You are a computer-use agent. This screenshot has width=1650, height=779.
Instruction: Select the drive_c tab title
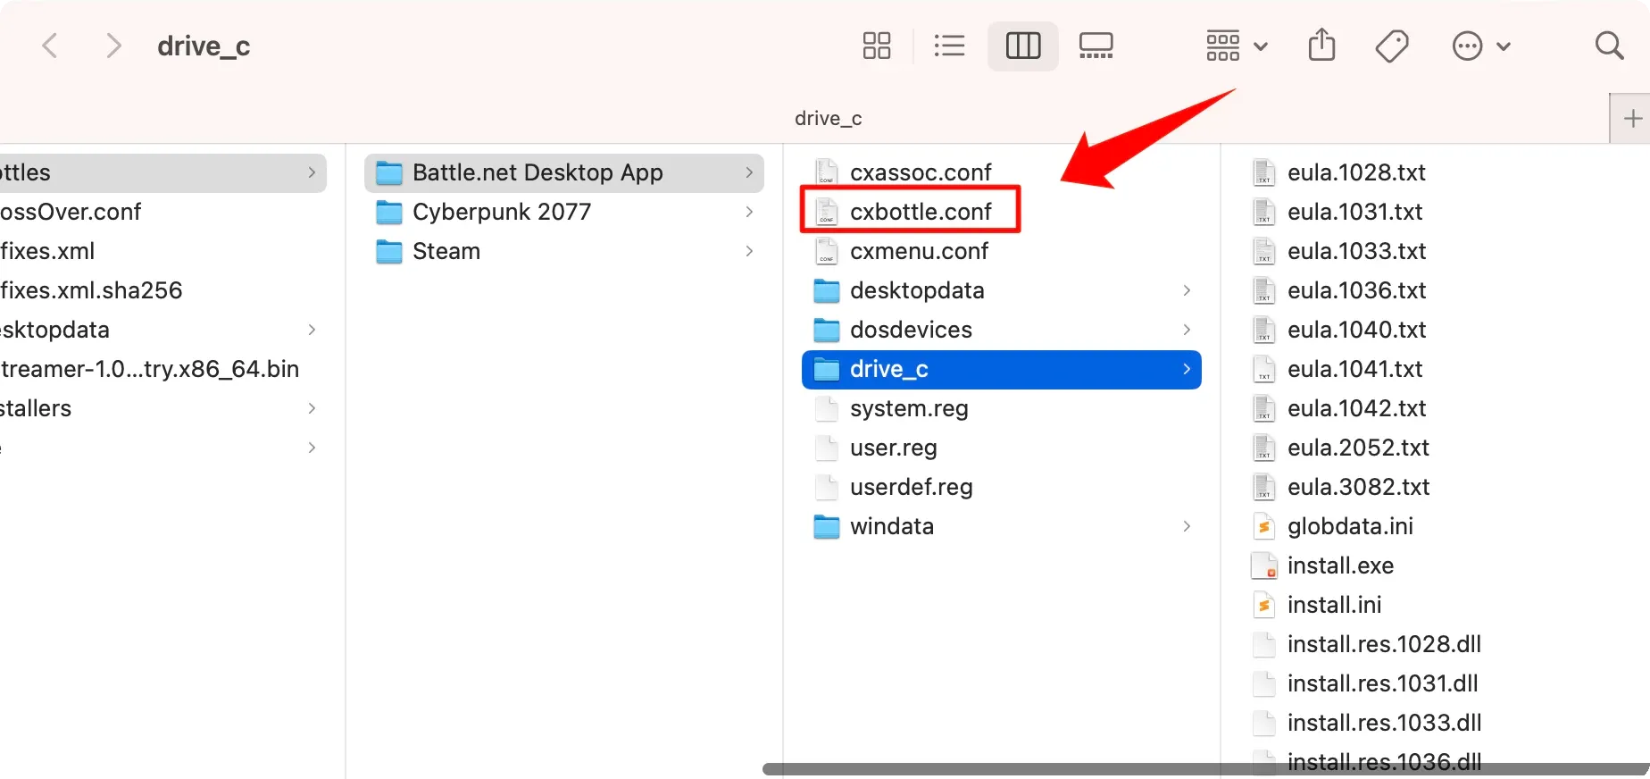(828, 118)
